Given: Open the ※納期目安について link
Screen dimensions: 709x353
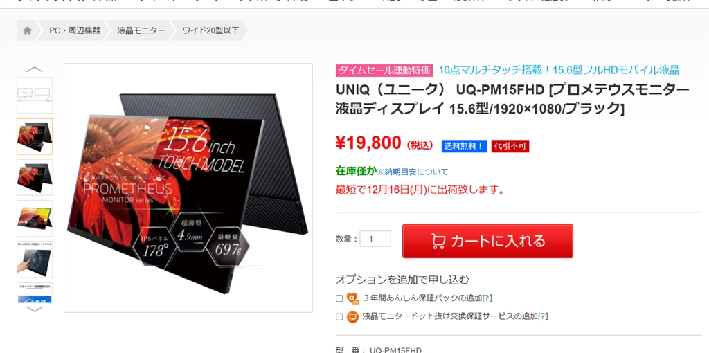Looking at the screenshot, I should pyautogui.click(x=413, y=172).
